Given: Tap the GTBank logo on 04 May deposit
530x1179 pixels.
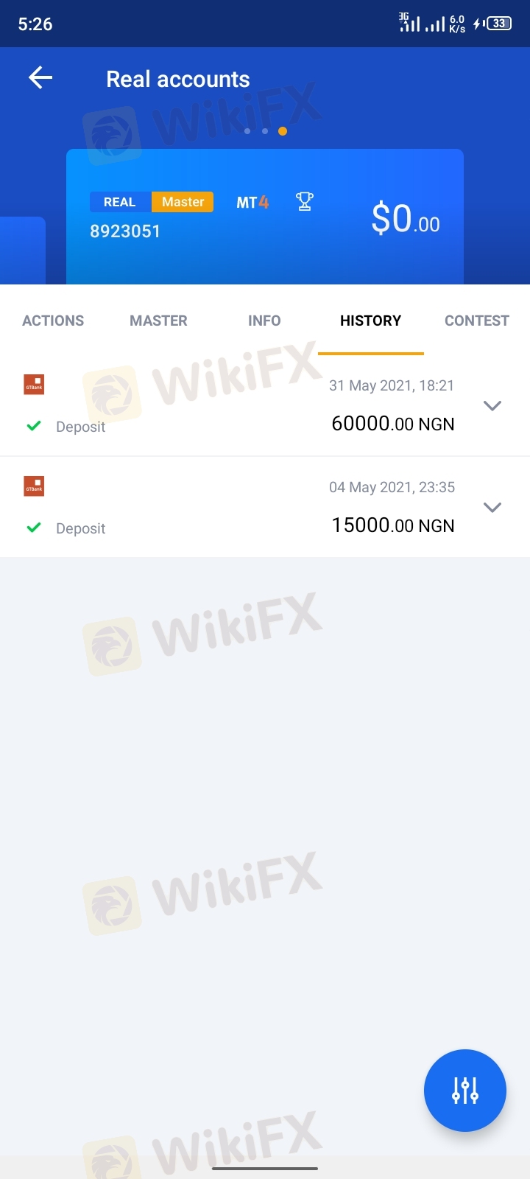Looking at the screenshot, I should coord(34,486).
